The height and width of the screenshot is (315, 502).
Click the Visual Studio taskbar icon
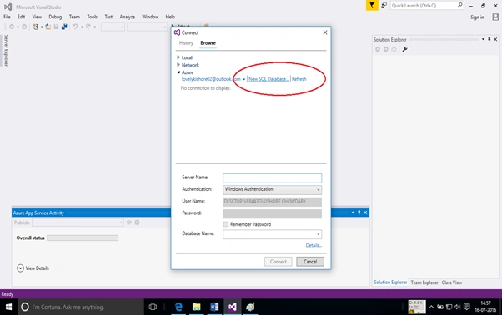[x=233, y=307]
